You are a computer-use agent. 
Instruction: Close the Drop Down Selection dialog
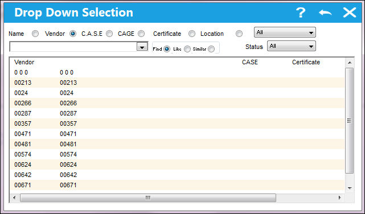pyautogui.click(x=350, y=13)
